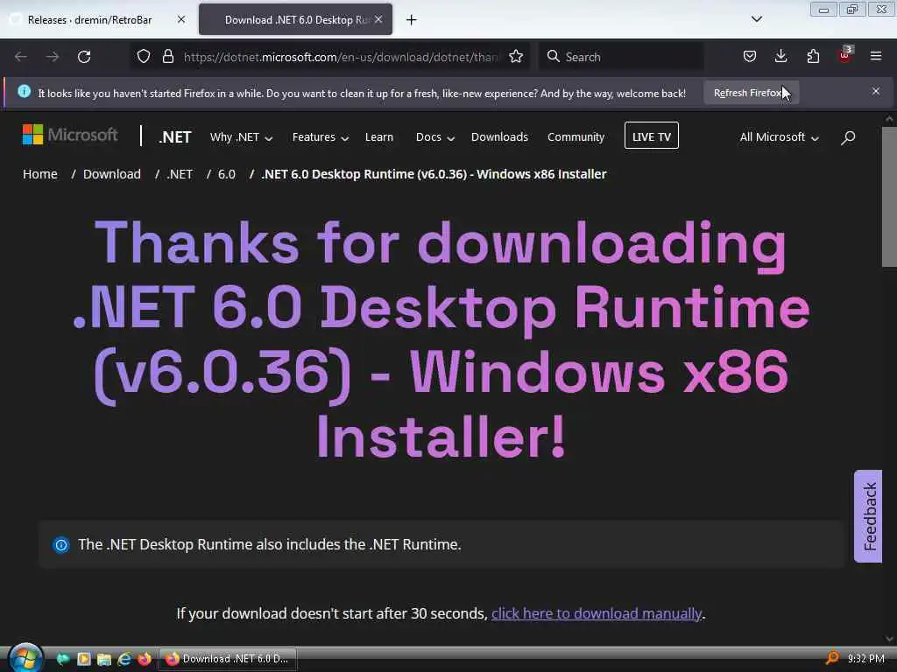Launch Internet Explorer from quick launch

click(x=124, y=659)
